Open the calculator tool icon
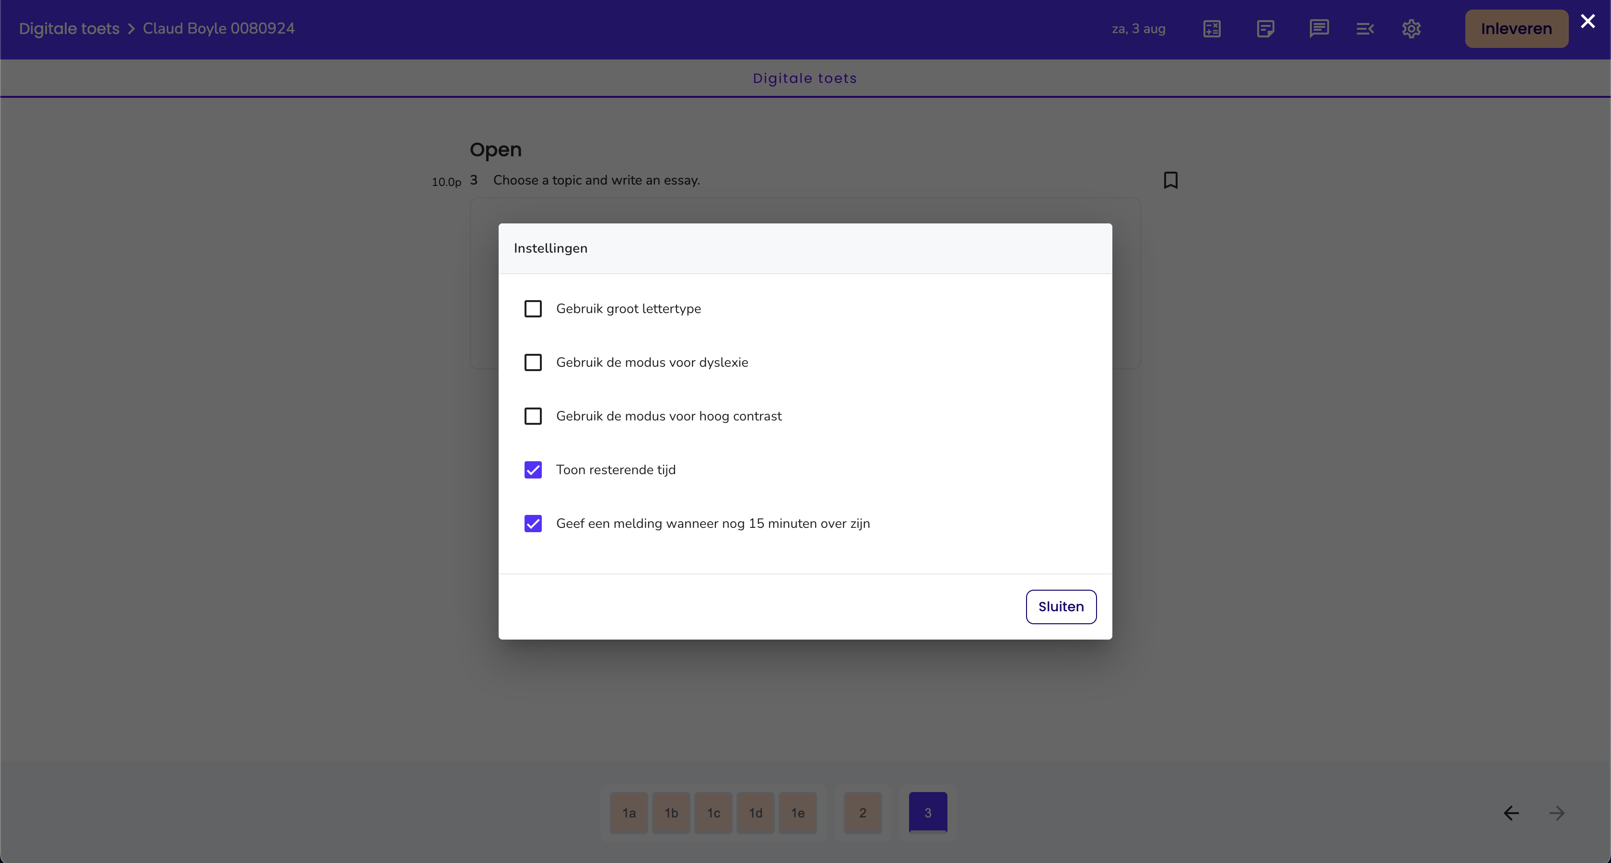 coord(1212,29)
